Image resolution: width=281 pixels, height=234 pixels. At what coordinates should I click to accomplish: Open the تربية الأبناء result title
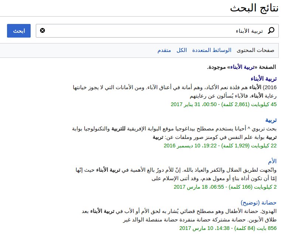[x=264, y=78]
